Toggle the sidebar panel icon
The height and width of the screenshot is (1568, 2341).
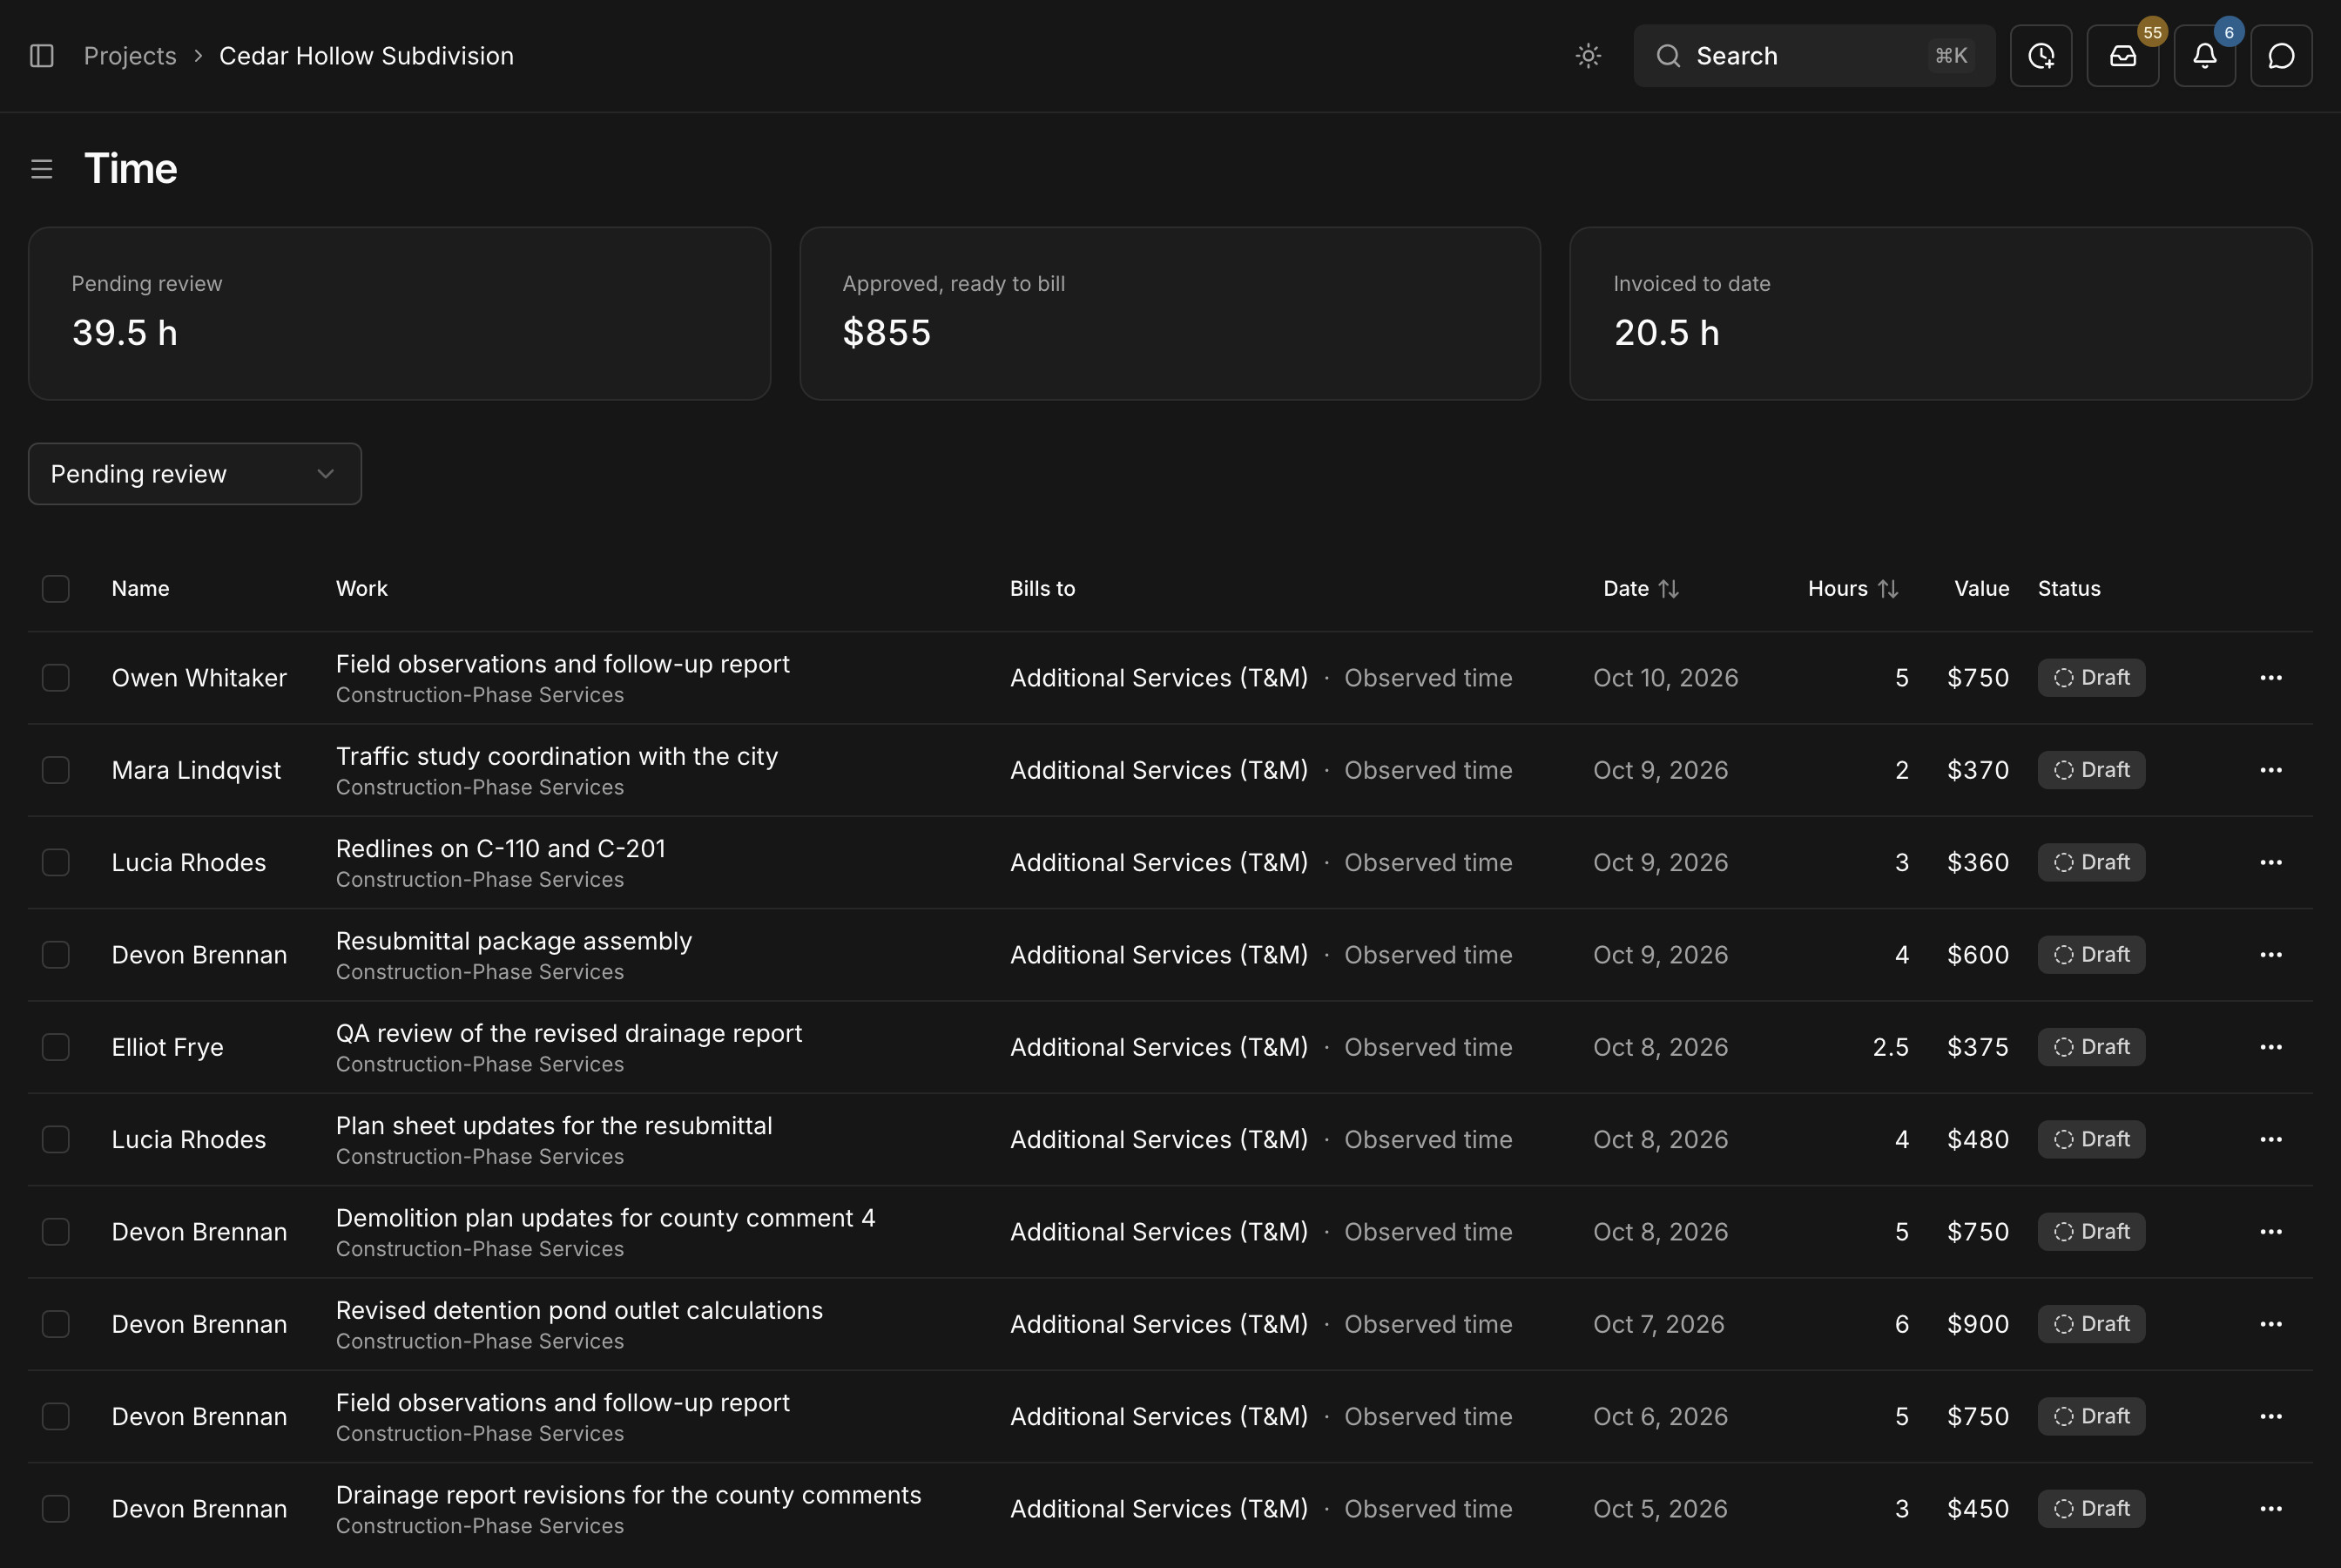tap(42, 56)
